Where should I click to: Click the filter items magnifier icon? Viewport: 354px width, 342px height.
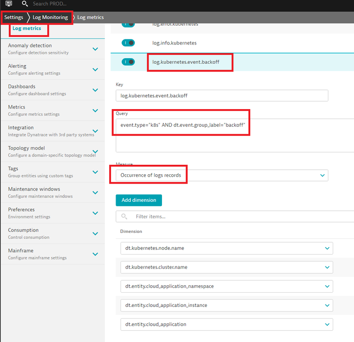point(124,216)
